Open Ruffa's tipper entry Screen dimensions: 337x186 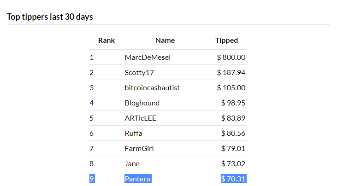[134, 134]
